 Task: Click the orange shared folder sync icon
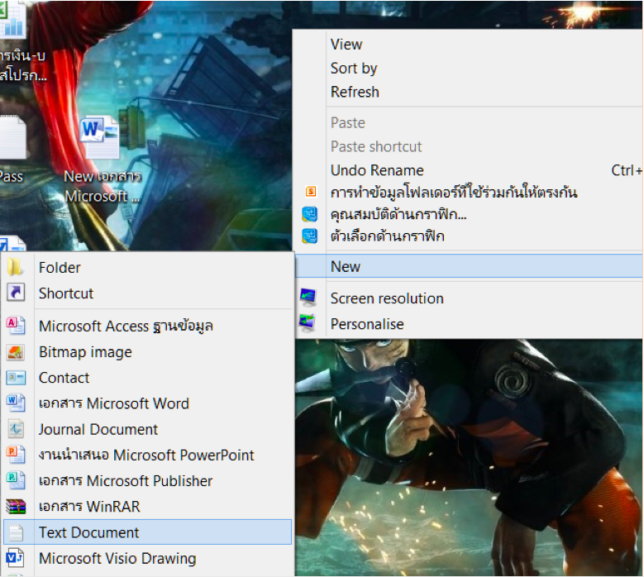click(x=311, y=192)
